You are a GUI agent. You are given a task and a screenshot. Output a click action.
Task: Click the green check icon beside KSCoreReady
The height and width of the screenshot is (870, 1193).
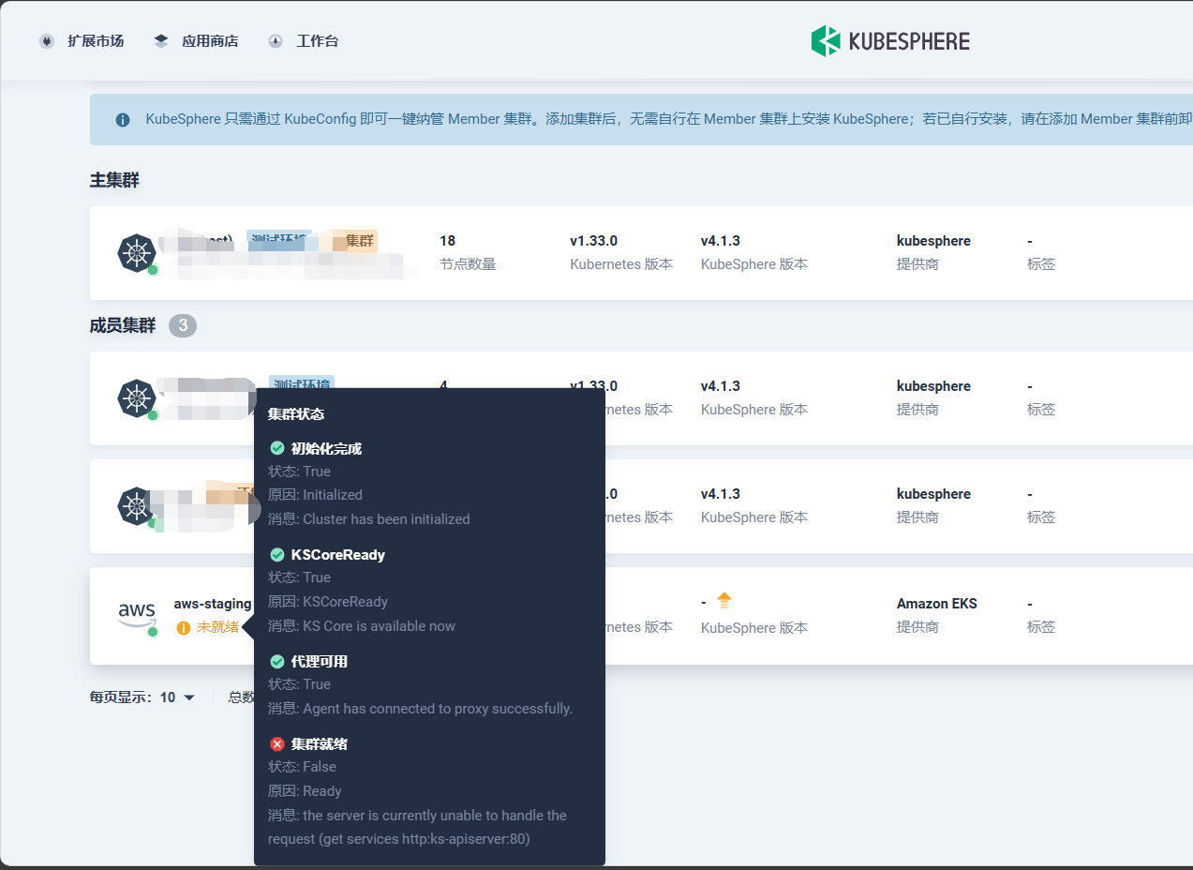tap(276, 554)
